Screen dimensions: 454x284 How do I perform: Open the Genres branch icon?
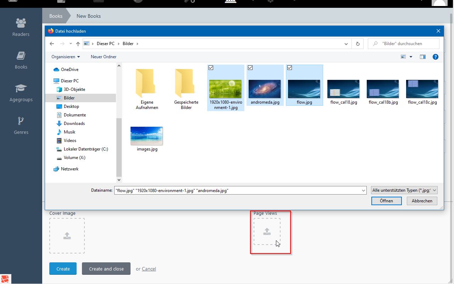(21, 121)
